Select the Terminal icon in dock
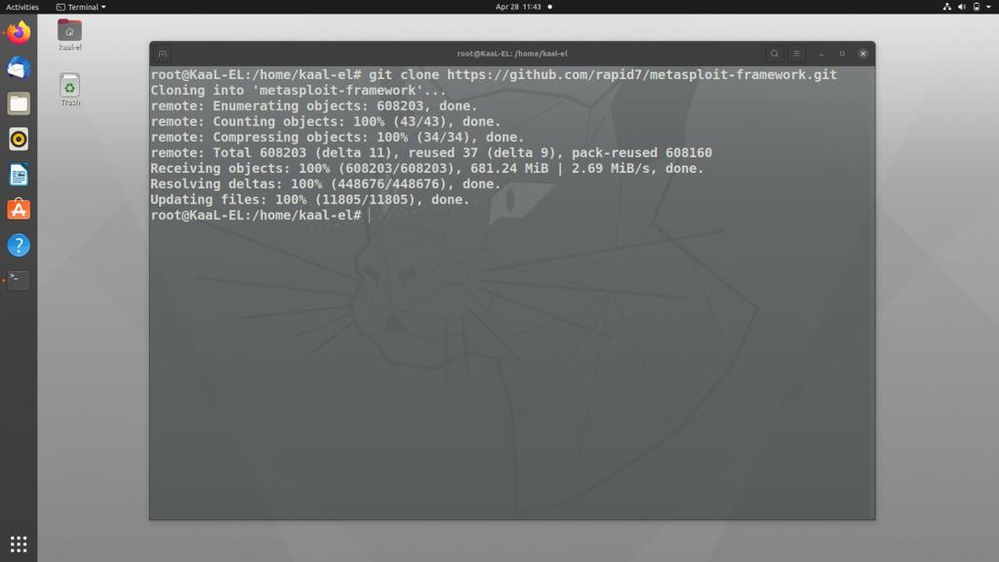Screen dimensions: 999x562 pyautogui.click(x=19, y=280)
